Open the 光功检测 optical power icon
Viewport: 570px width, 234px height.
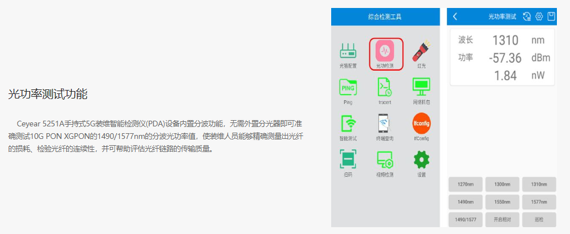385,52
